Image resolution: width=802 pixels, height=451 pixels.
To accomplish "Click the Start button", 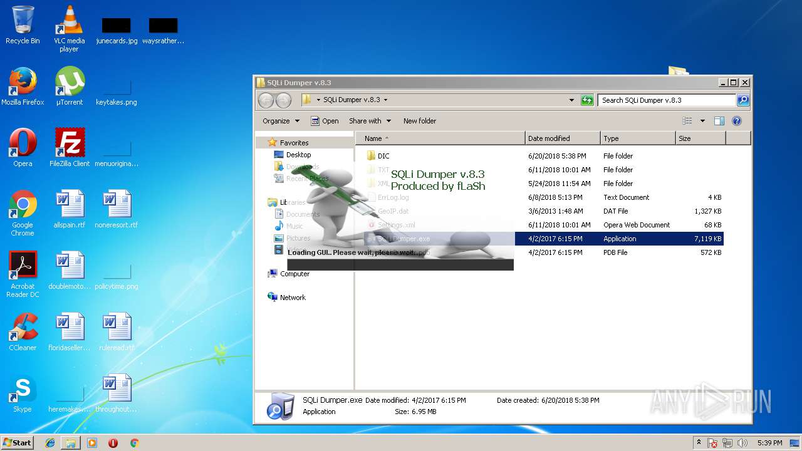I will click(x=17, y=443).
